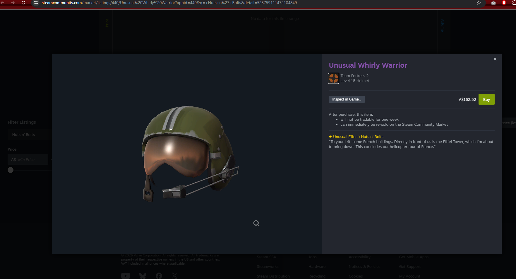Click the magnifier zoom icon under the helmet
The image size is (516, 279).
(x=256, y=223)
